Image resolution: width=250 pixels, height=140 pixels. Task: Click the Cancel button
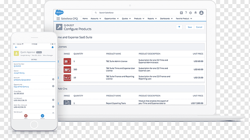pos(199,27)
